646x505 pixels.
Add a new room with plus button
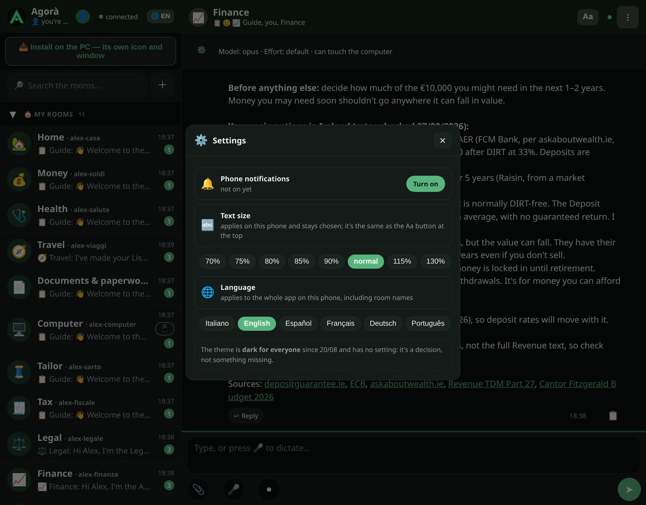pos(163,85)
